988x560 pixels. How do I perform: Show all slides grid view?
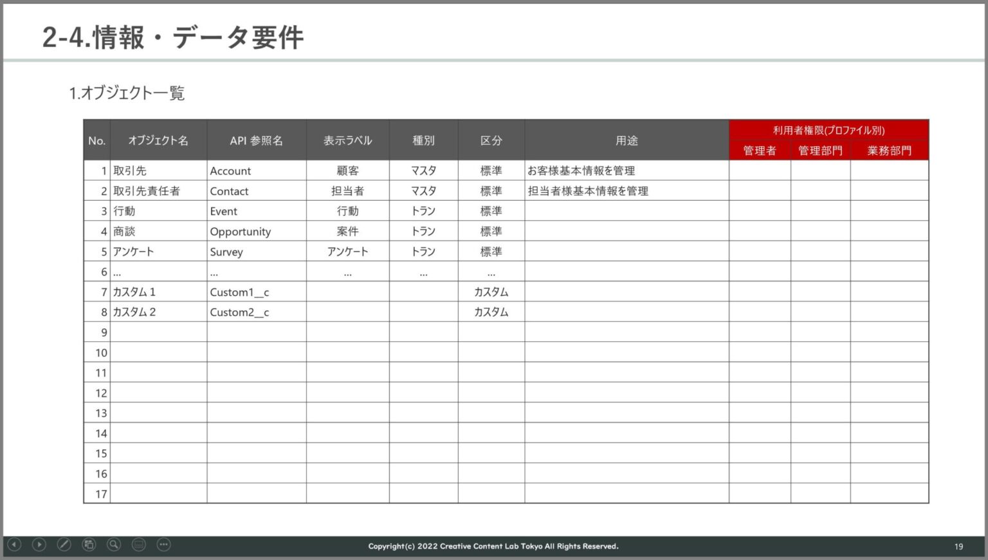[89, 545]
